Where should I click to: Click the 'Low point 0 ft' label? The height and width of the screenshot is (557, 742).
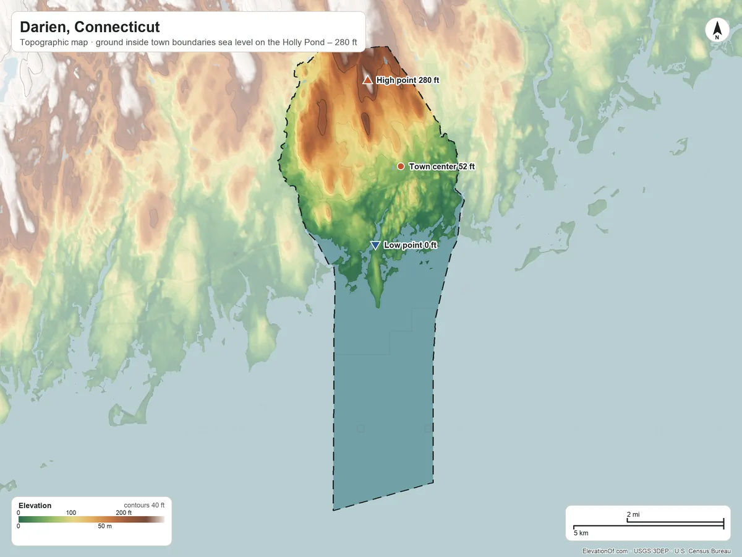(x=411, y=245)
